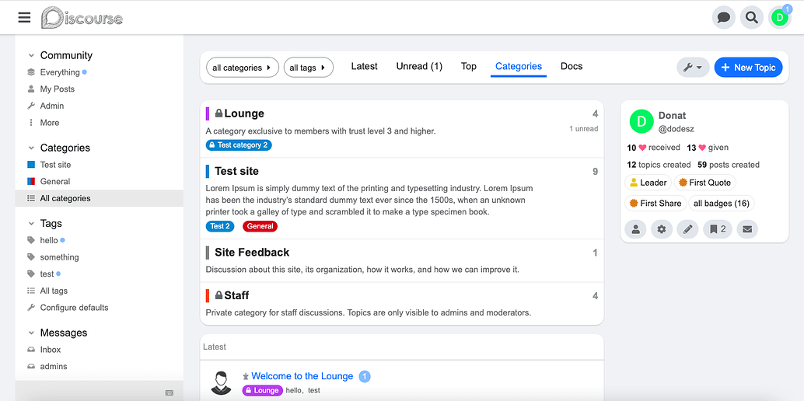Open the wrench admin options dropdown

coord(692,68)
